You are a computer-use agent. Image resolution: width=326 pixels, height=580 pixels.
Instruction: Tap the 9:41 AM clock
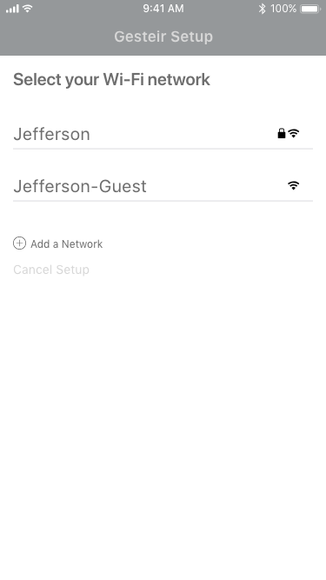click(x=163, y=9)
